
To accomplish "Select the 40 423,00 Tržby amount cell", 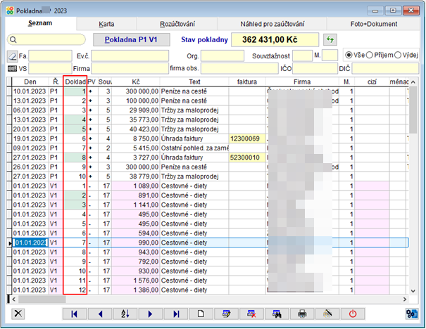I will [x=136, y=129].
